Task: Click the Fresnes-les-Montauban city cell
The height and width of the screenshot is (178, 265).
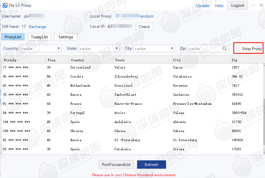Action: (x=192, y=104)
